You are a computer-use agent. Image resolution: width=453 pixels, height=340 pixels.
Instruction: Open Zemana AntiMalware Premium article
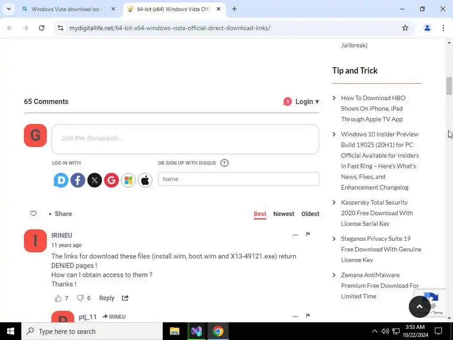coord(380,286)
